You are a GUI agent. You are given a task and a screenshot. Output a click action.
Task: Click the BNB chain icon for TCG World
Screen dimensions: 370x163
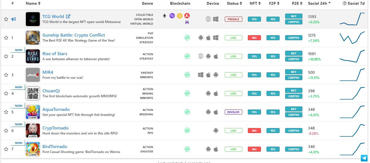[180, 16]
